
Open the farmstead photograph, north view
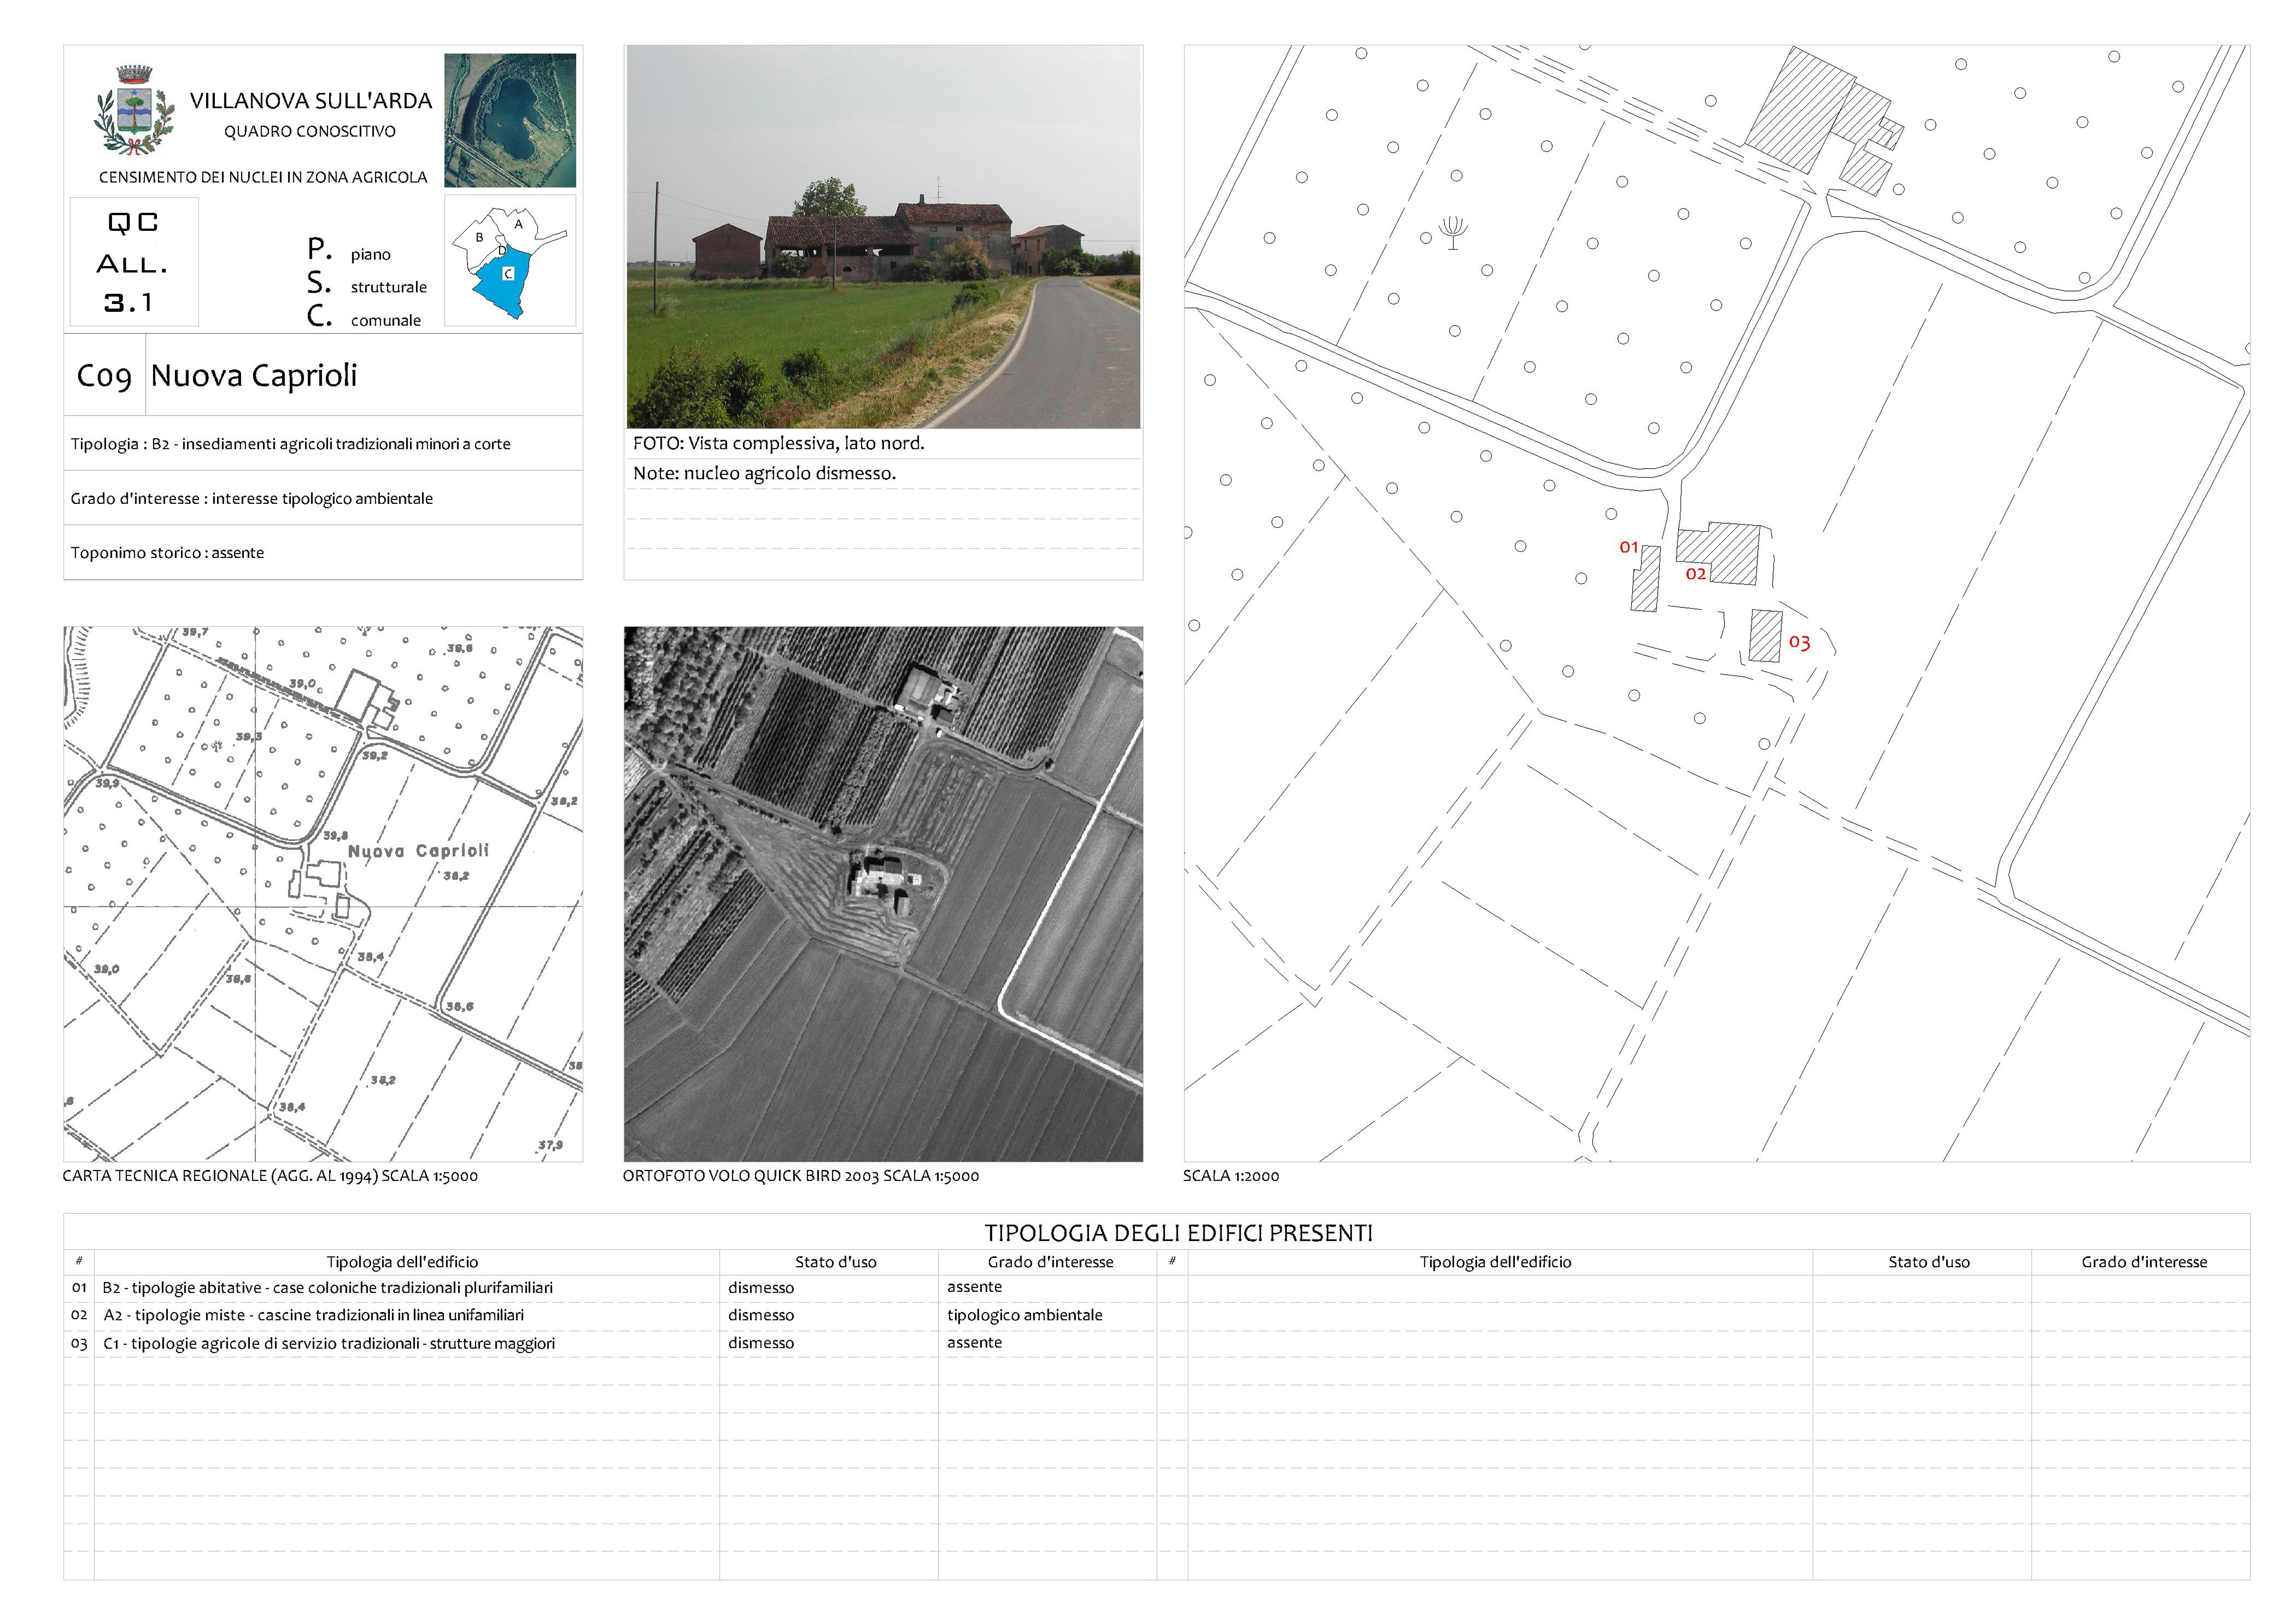pos(883,237)
